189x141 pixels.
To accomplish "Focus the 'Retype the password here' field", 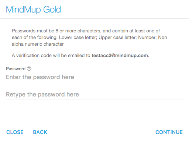I will coord(94,95).
